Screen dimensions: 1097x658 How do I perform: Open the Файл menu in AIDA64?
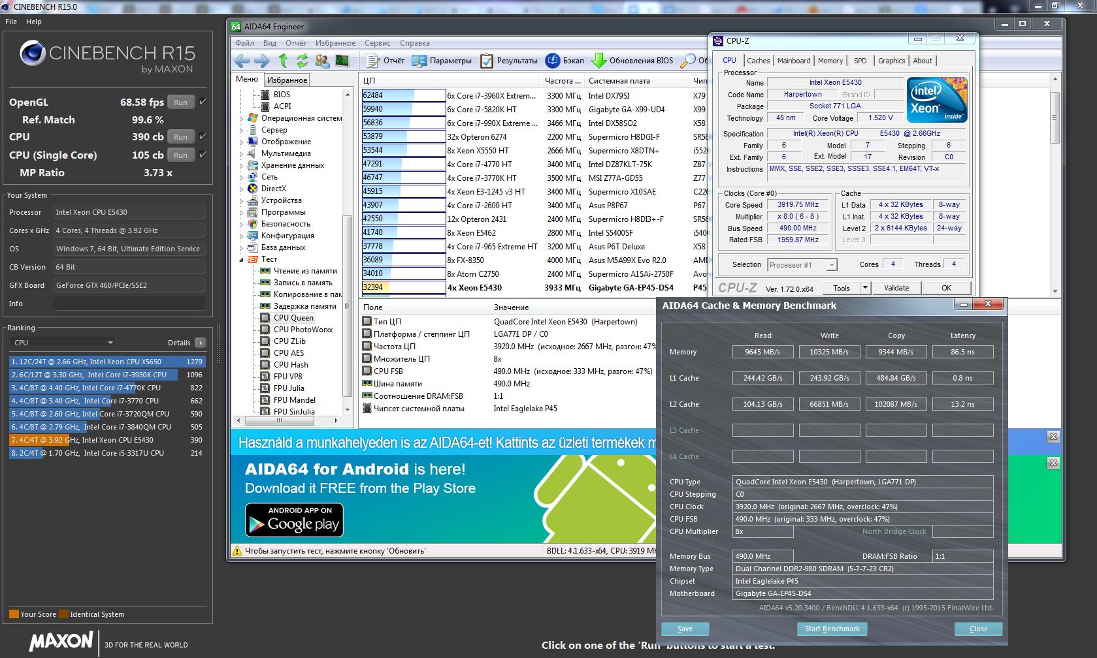[x=244, y=43]
